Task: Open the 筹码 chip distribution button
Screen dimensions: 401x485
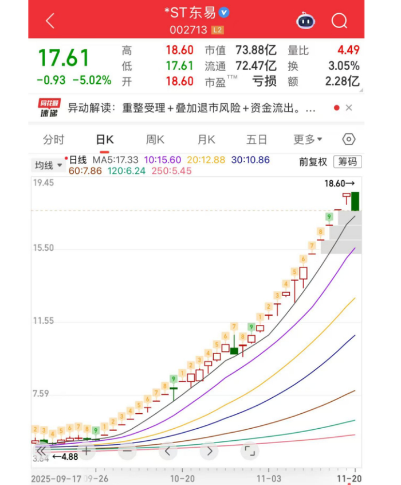Action: [348, 162]
